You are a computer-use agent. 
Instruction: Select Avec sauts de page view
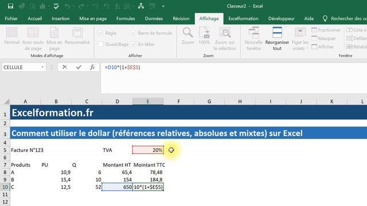pyautogui.click(x=33, y=39)
